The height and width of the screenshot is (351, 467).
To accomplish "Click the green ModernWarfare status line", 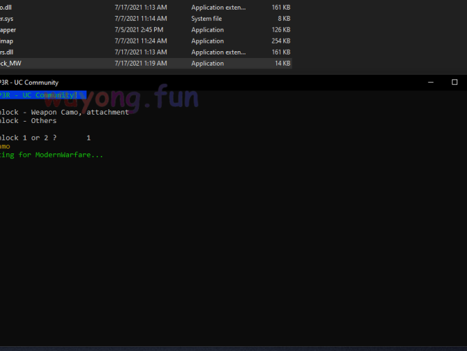I will tap(52, 155).
